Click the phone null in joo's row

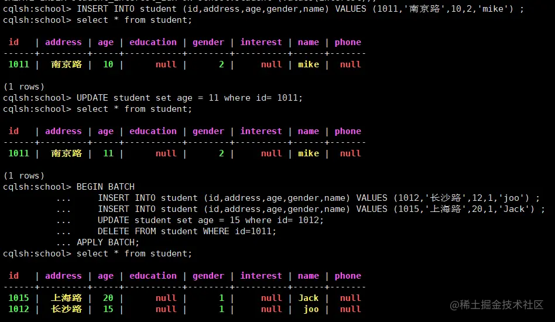pyautogui.click(x=351, y=309)
